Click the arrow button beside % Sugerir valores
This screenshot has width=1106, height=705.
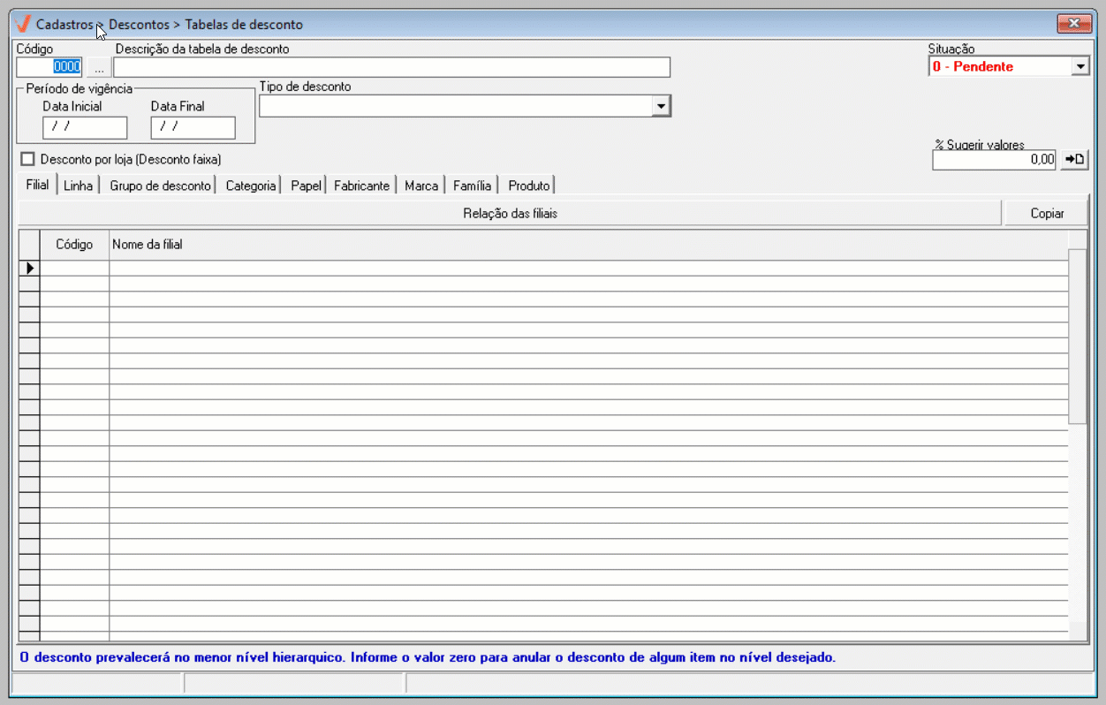[1074, 160]
